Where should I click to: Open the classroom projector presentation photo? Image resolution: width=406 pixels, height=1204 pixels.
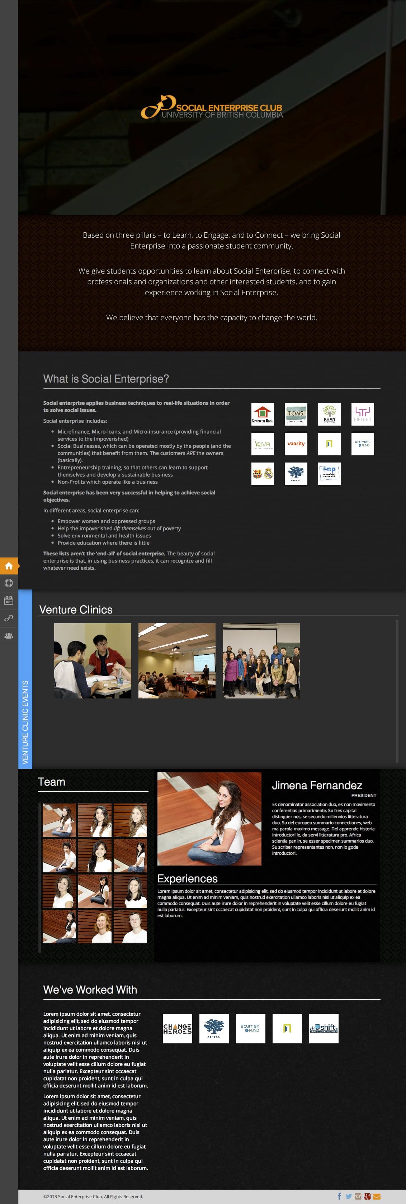pos(177,660)
